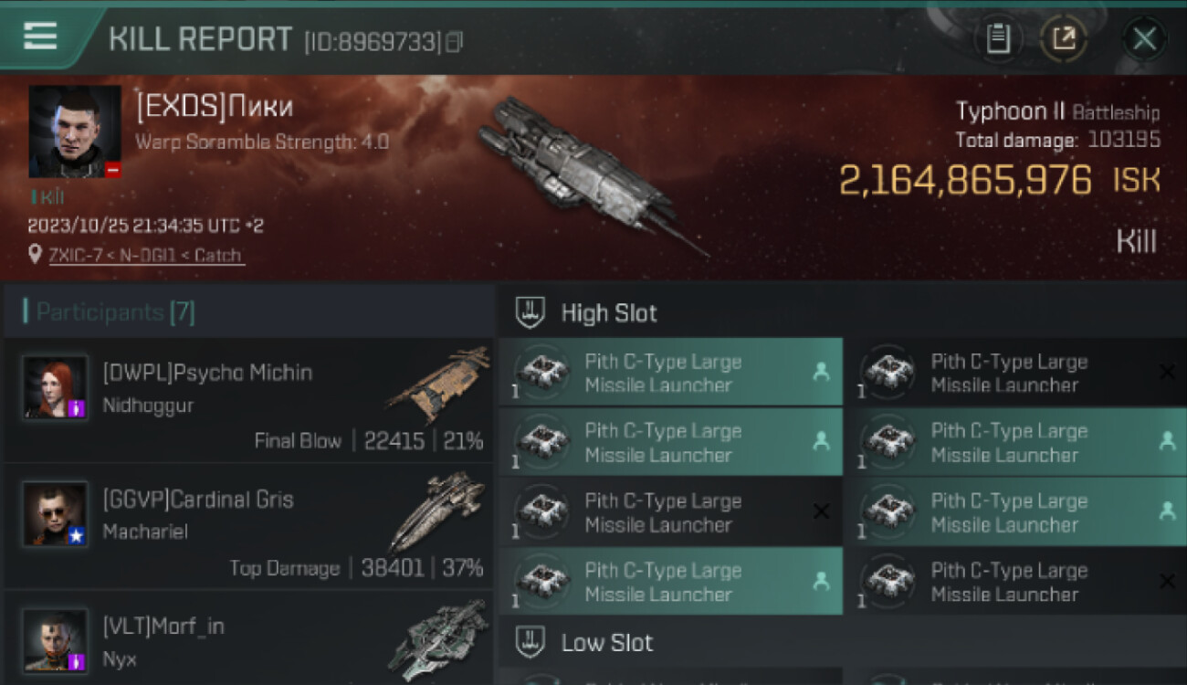Screen dimensions: 1187x685
Task: Click the High Slot shield icon
Action: click(530, 312)
